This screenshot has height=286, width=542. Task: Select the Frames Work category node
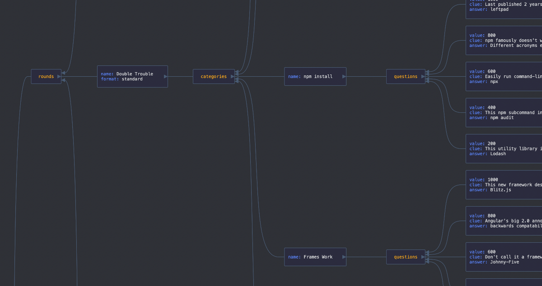pos(314,257)
